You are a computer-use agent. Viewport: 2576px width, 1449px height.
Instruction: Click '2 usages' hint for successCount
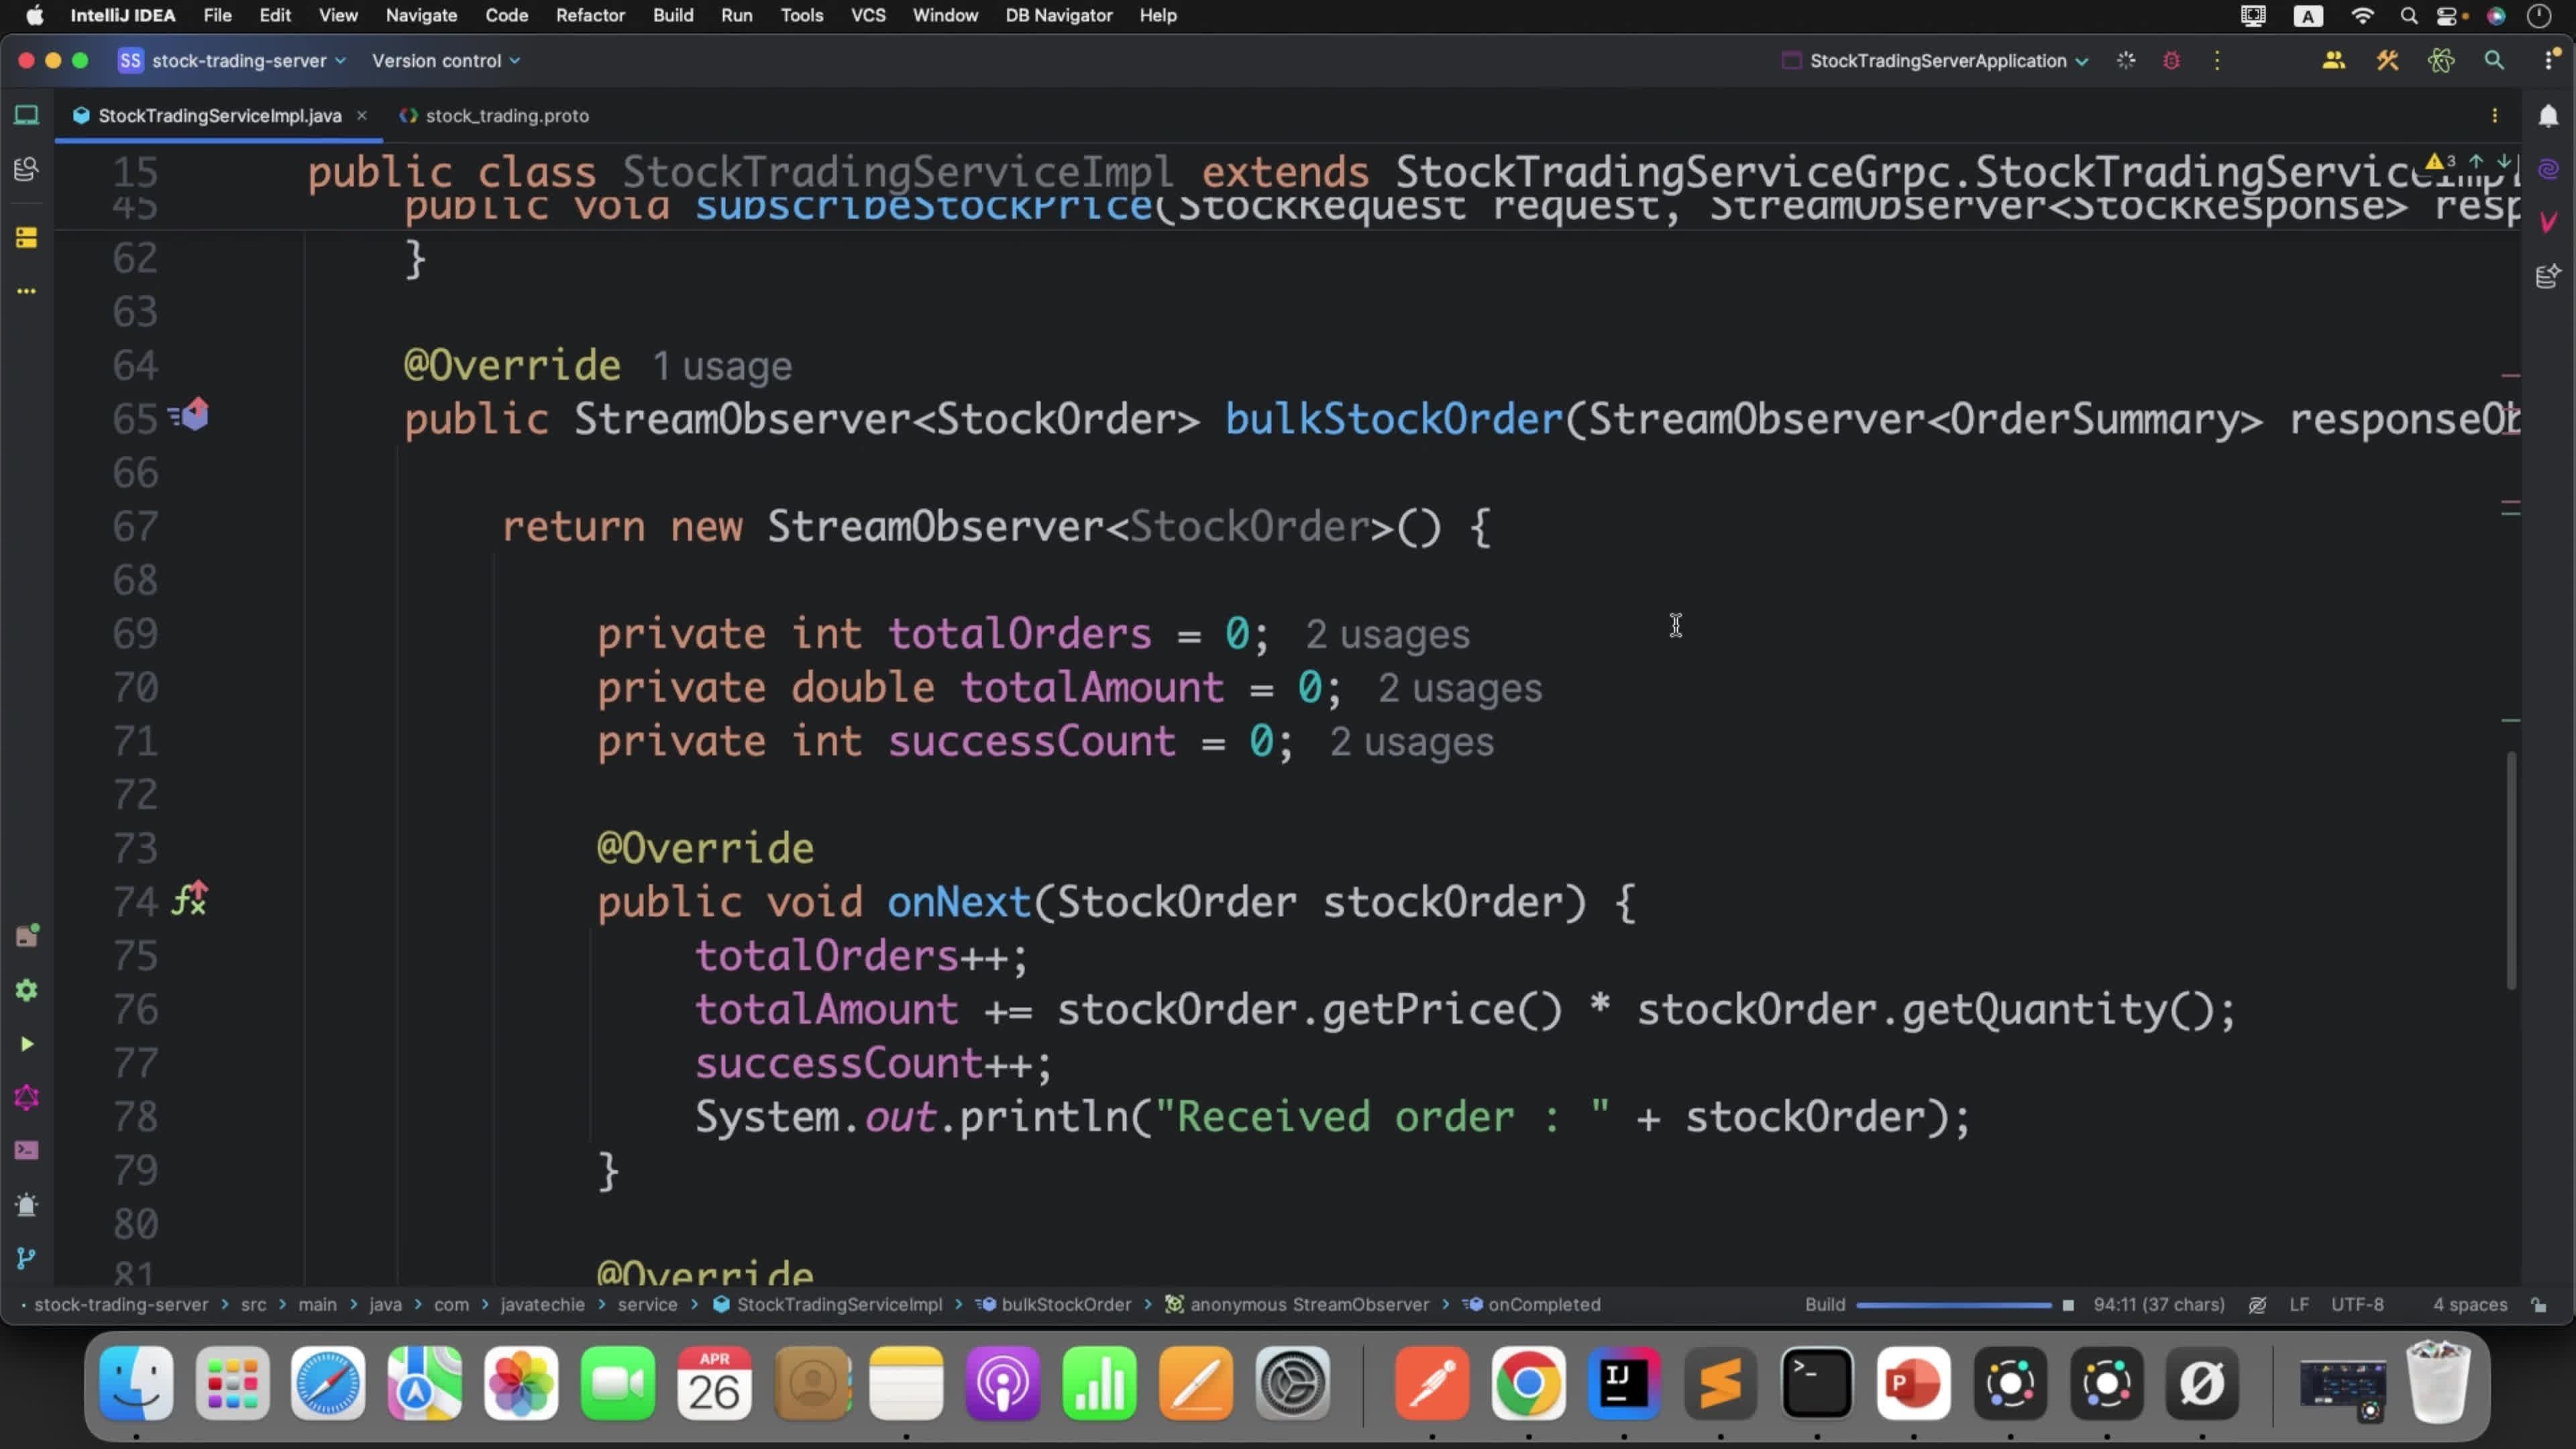pyautogui.click(x=1411, y=742)
